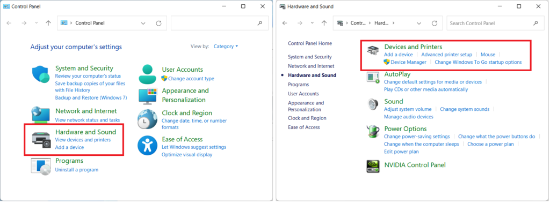
Task: Refresh the Control Panel window
Action: [x=158, y=23]
